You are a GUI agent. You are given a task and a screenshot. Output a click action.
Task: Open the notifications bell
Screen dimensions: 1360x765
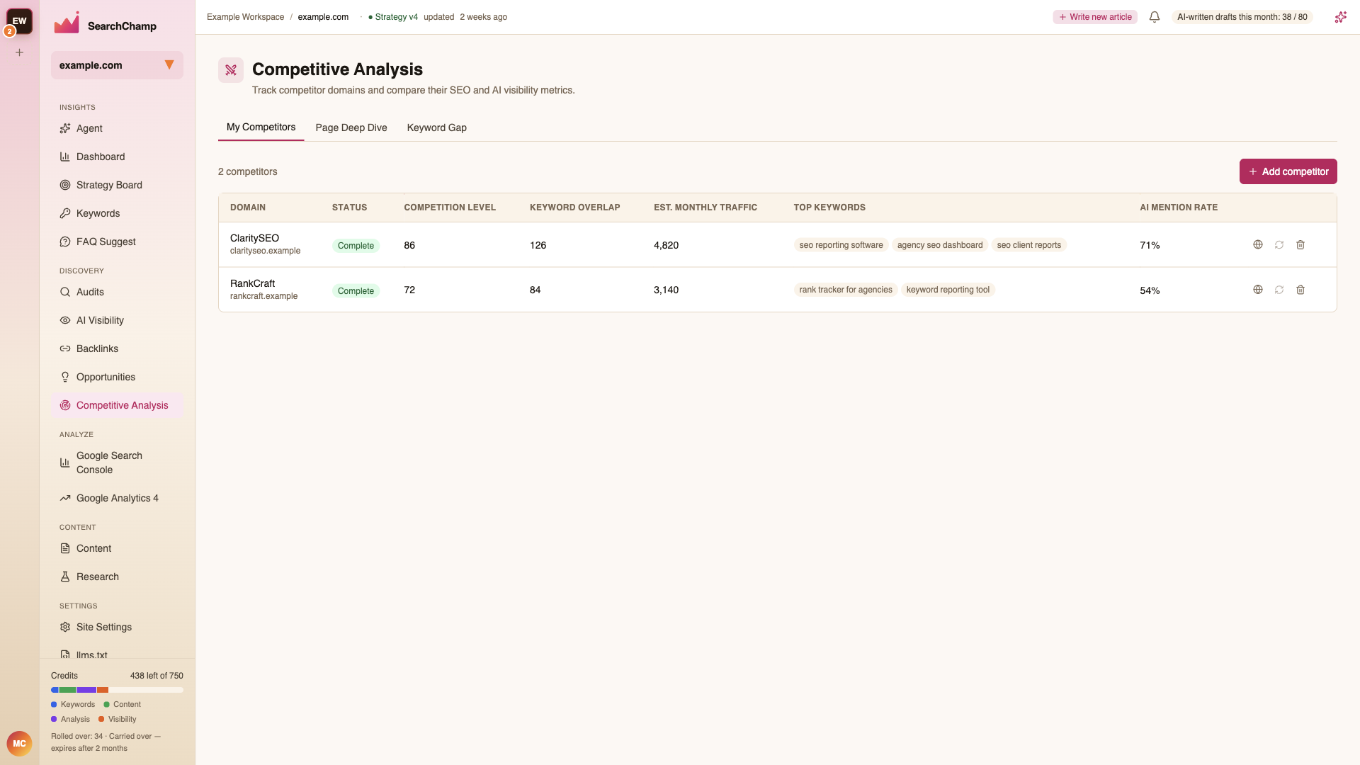pyautogui.click(x=1155, y=17)
